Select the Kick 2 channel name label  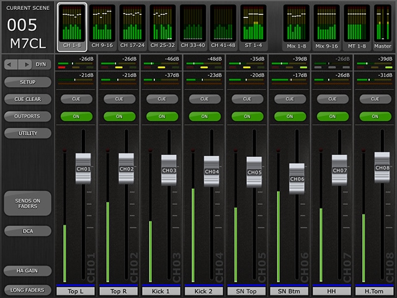205,291
